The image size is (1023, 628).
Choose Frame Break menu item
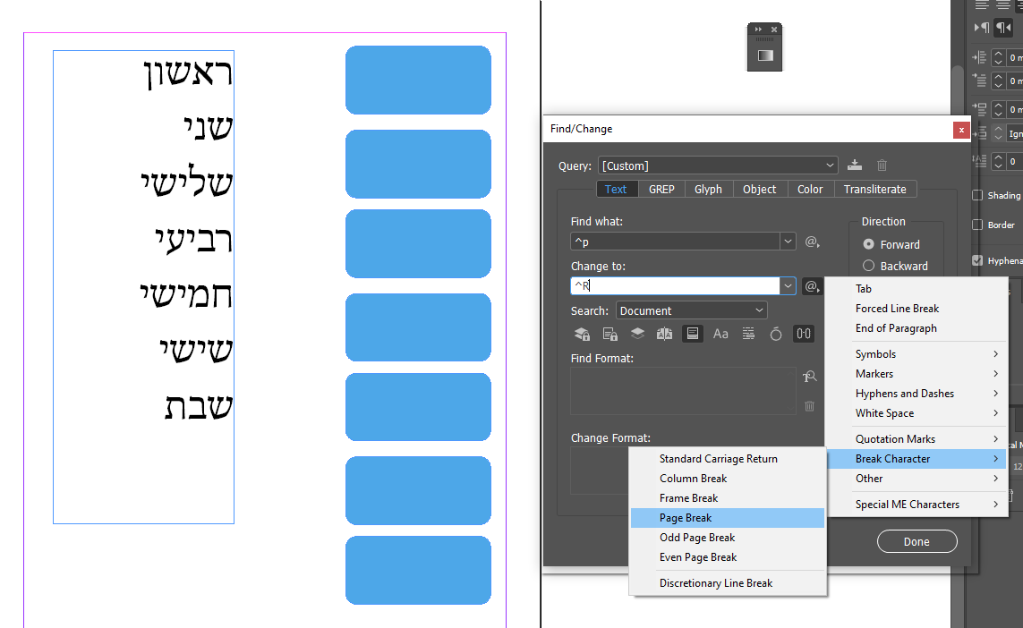click(x=728, y=498)
